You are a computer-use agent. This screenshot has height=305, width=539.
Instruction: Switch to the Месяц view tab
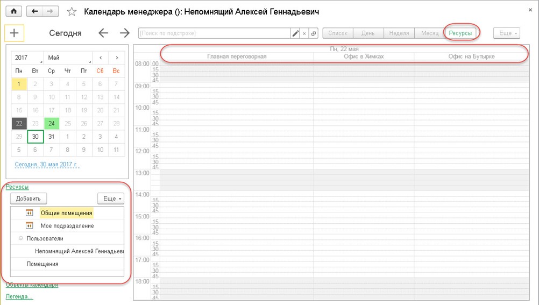point(429,33)
